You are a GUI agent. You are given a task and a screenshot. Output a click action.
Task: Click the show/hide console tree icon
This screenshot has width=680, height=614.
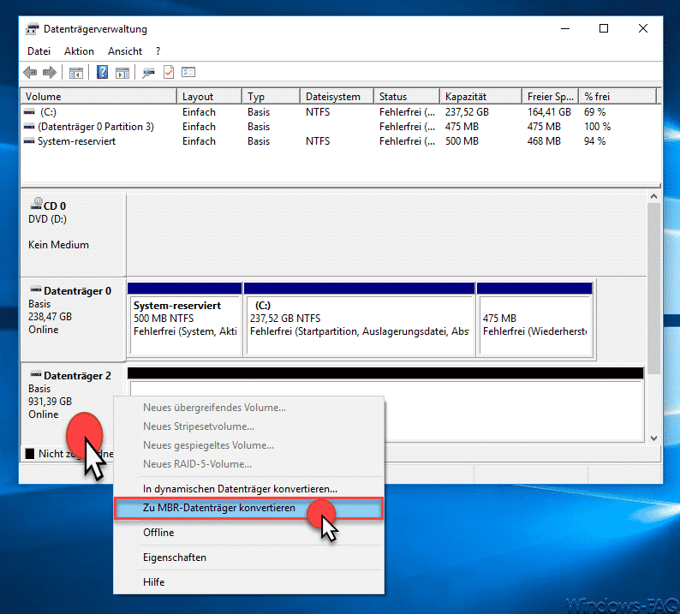click(76, 73)
